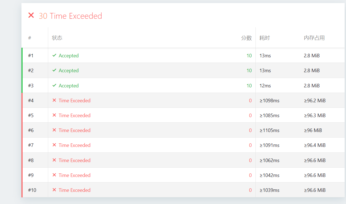The image size is (346, 204).
Task: Click the score 10 in row #2
Action: point(249,71)
